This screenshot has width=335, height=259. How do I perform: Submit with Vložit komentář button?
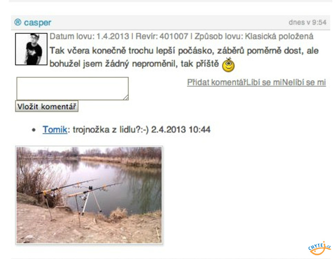pos(47,106)
